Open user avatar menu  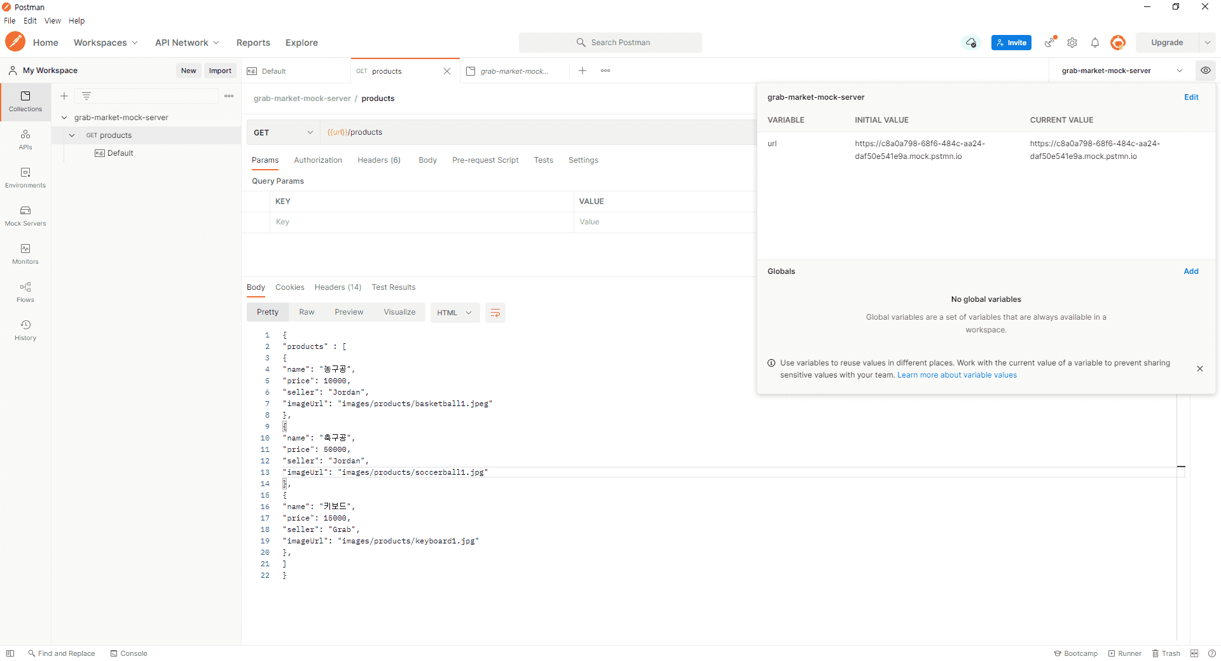point(1118,43)
